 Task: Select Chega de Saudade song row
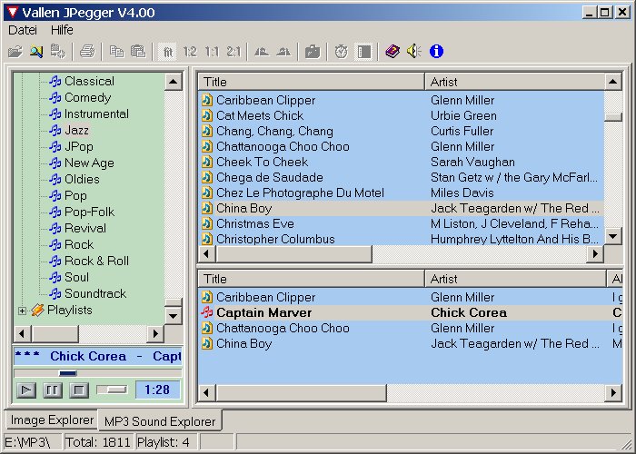click(x=402, y=177)
